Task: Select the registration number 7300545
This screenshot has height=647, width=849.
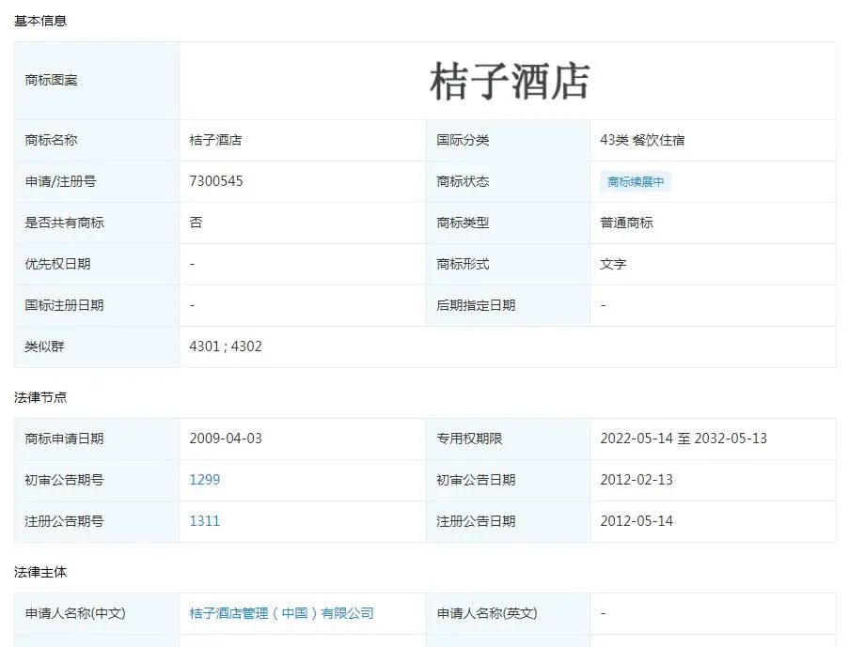Action: 216,180
